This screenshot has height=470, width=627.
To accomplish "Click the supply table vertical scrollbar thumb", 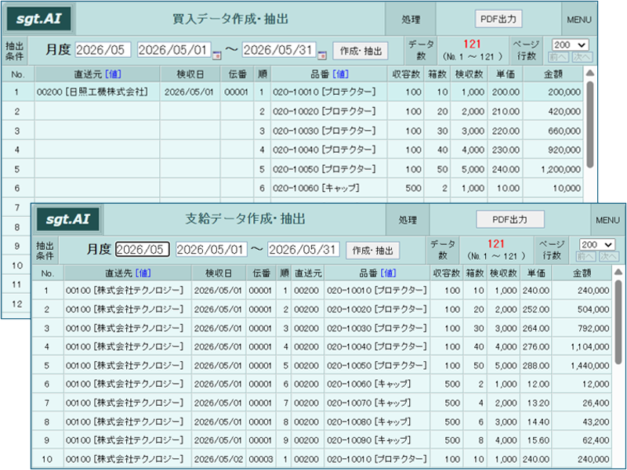I will (618, 322).
